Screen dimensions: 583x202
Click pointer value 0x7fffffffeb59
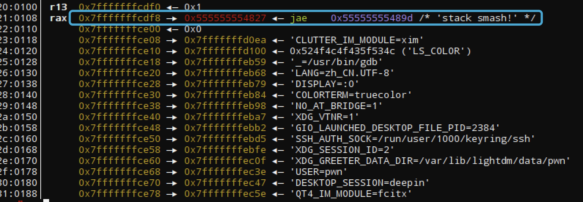225,62
